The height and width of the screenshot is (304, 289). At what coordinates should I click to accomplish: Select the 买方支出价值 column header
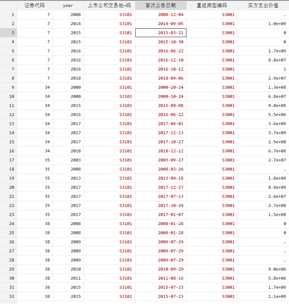click(x=263, y=5)
